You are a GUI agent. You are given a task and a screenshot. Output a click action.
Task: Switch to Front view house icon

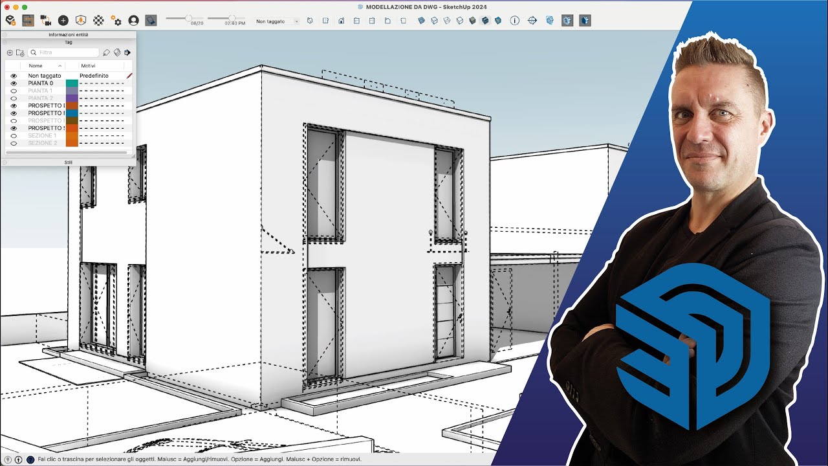(341, 21)
